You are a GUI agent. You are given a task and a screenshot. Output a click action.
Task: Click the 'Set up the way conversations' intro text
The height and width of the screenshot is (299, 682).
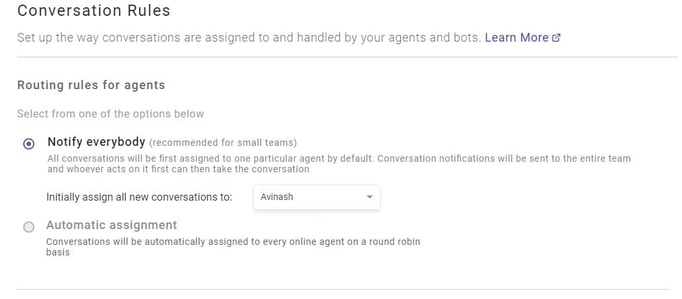point(249,38)
